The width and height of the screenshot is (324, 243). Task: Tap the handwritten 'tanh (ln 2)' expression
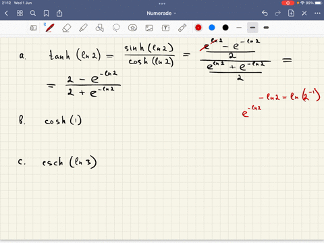pyautogui.click(x=75, y=55)
